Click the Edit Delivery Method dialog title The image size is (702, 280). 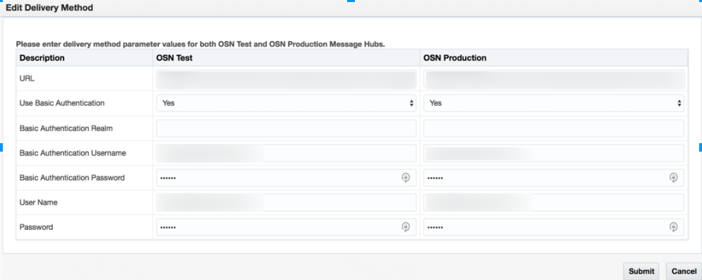point(49,8)
